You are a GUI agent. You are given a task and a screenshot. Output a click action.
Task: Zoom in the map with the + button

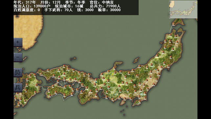click(x=18, y=42)
